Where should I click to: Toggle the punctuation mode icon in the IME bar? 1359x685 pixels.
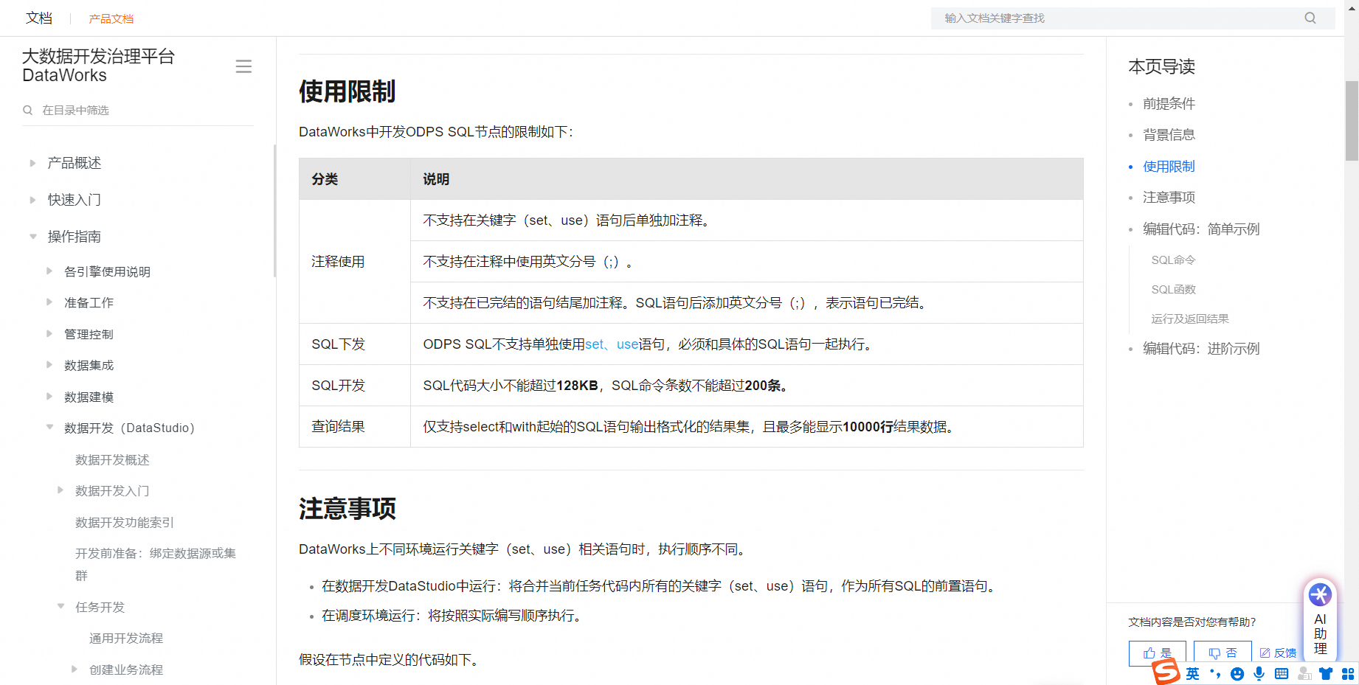point(1215,673)
